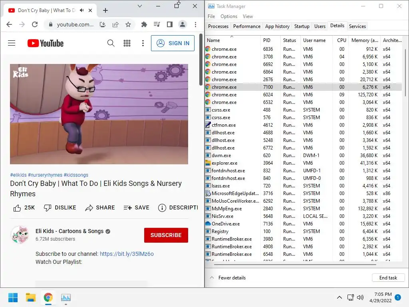Select explorer.exe process row

point(304,163)
